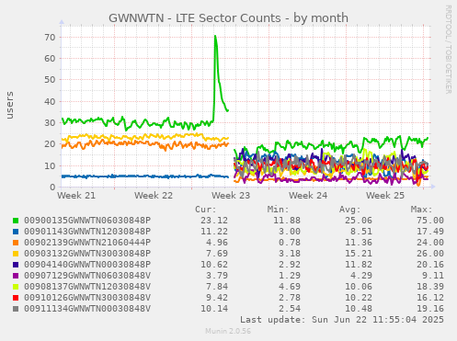The height and width of the screenshot is (341, 457).
Task: Click the dark blue swatch for 00904140GWNWTN00030848P
Action: tap(16, 265)
